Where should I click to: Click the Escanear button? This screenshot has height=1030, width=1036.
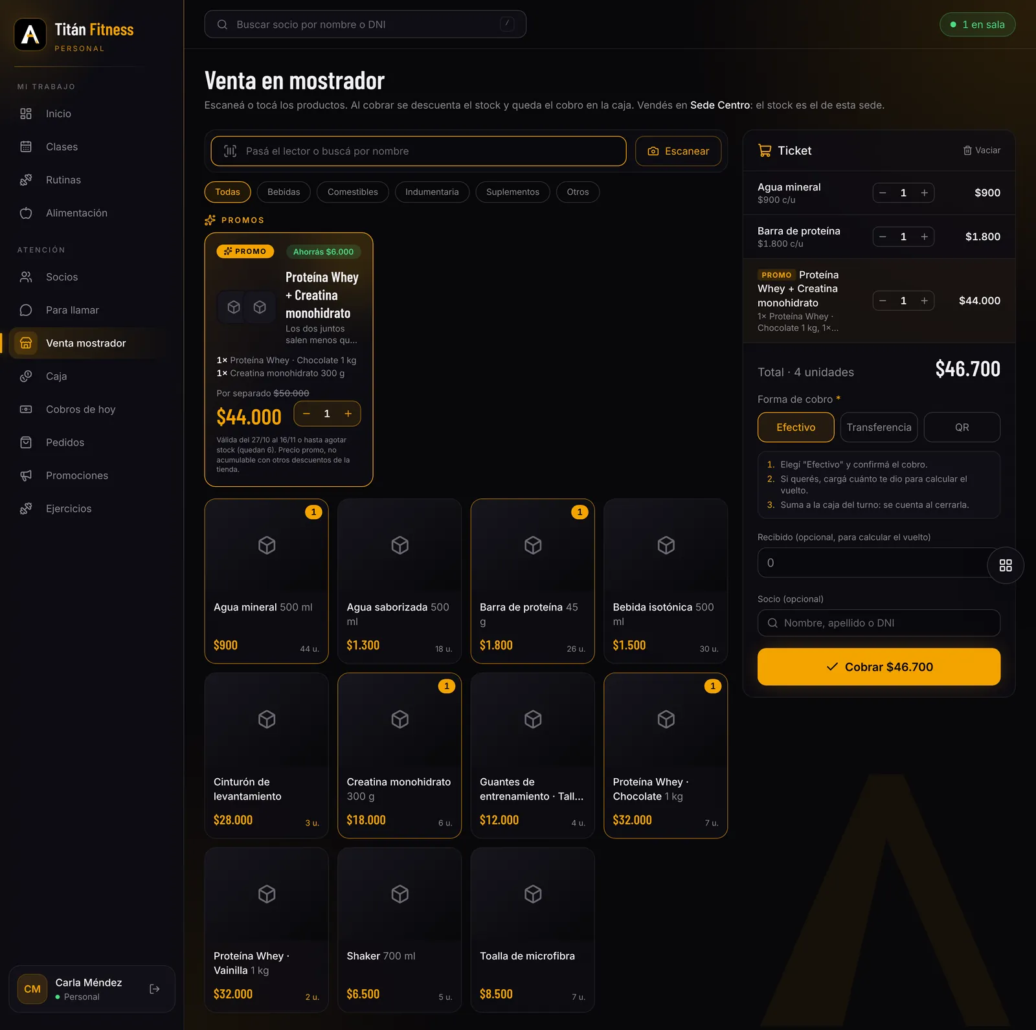(678, 151)
